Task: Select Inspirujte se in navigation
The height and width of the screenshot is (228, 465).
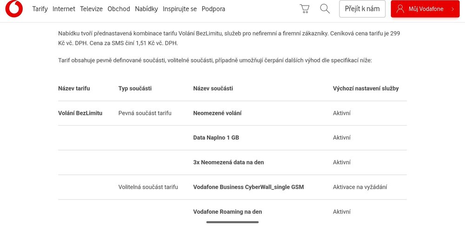Action: coord(179,9)
